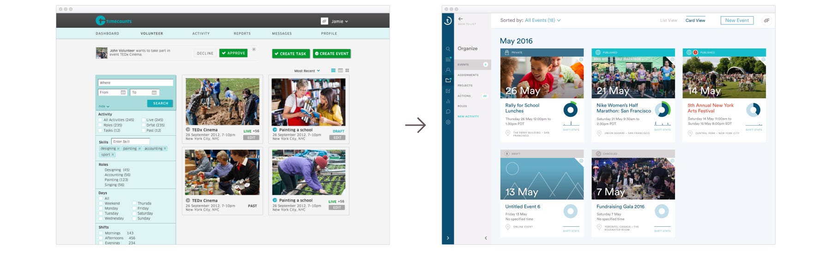Click the New Activity link
The image size is (831, 254).
[x=468, y=116]
